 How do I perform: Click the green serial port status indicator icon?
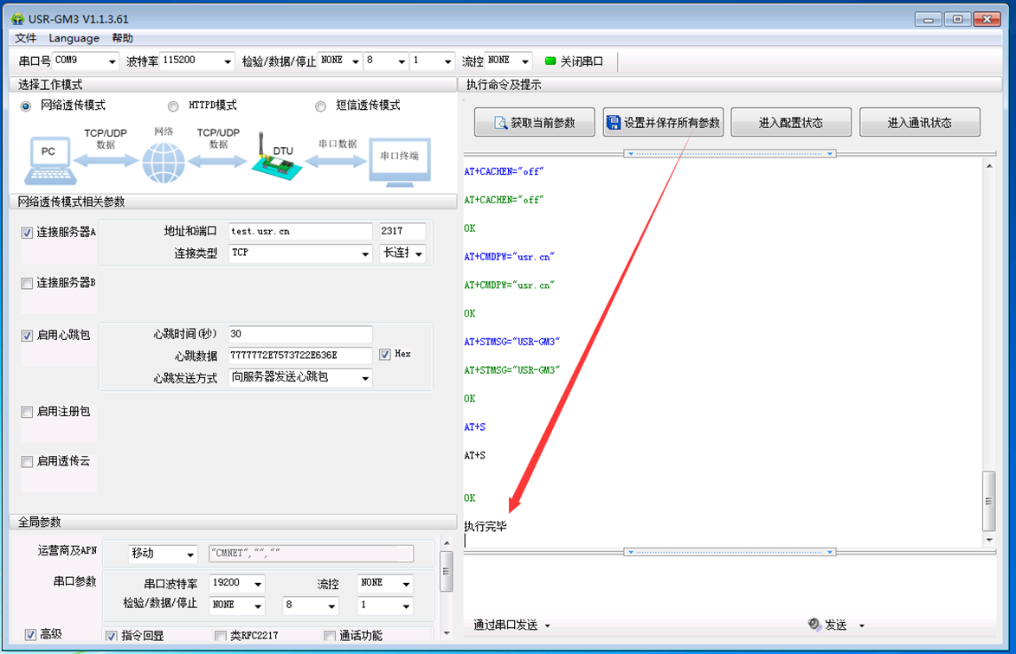550,61
